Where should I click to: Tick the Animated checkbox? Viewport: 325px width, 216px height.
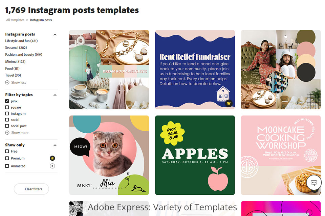[7, 166]
